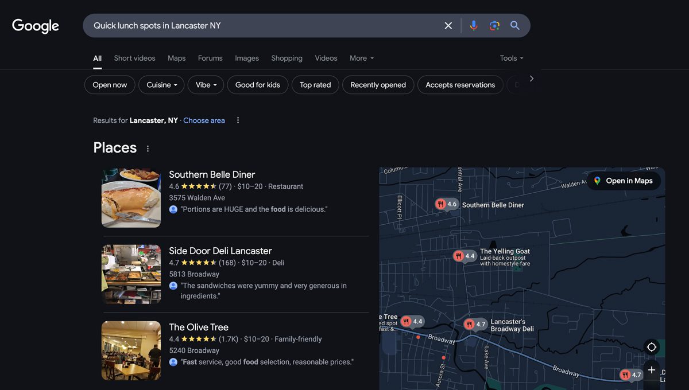Click the Places heading
689x390 pixels.
(115, 147)
